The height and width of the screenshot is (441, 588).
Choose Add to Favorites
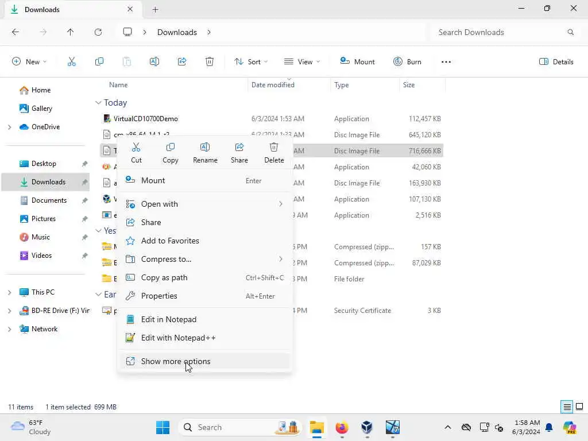pyautogui.click(x=204, y=241)
